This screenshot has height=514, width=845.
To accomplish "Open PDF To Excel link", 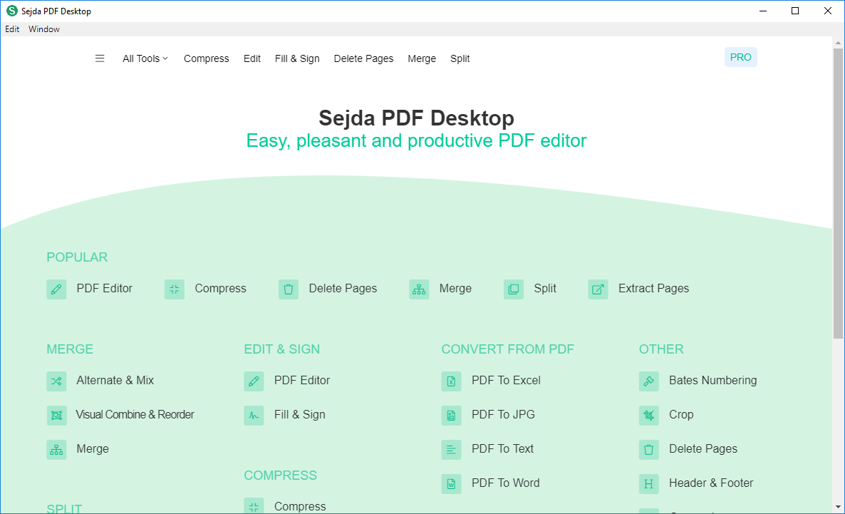I will pos(506,380).
